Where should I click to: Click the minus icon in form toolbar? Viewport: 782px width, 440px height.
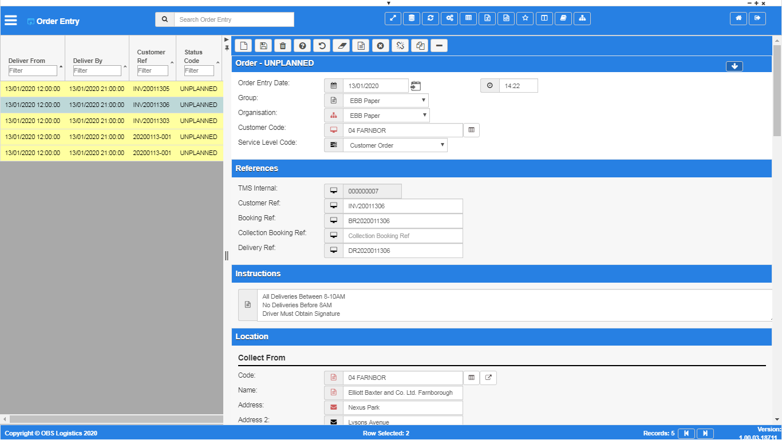tap(439, 46)
